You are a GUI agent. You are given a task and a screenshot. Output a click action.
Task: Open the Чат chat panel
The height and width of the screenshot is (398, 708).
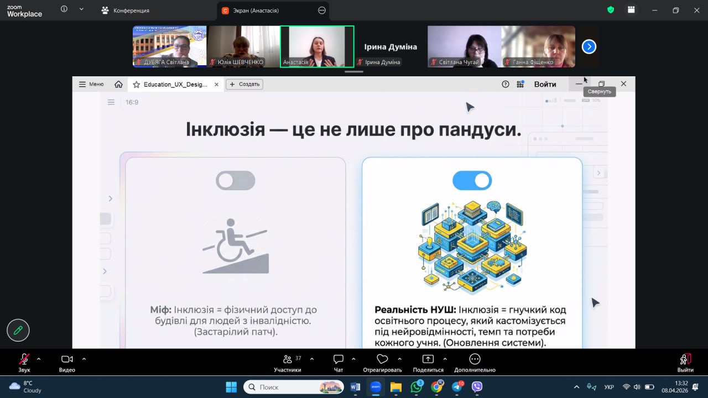pyautogui.click(x=339, y=360)
